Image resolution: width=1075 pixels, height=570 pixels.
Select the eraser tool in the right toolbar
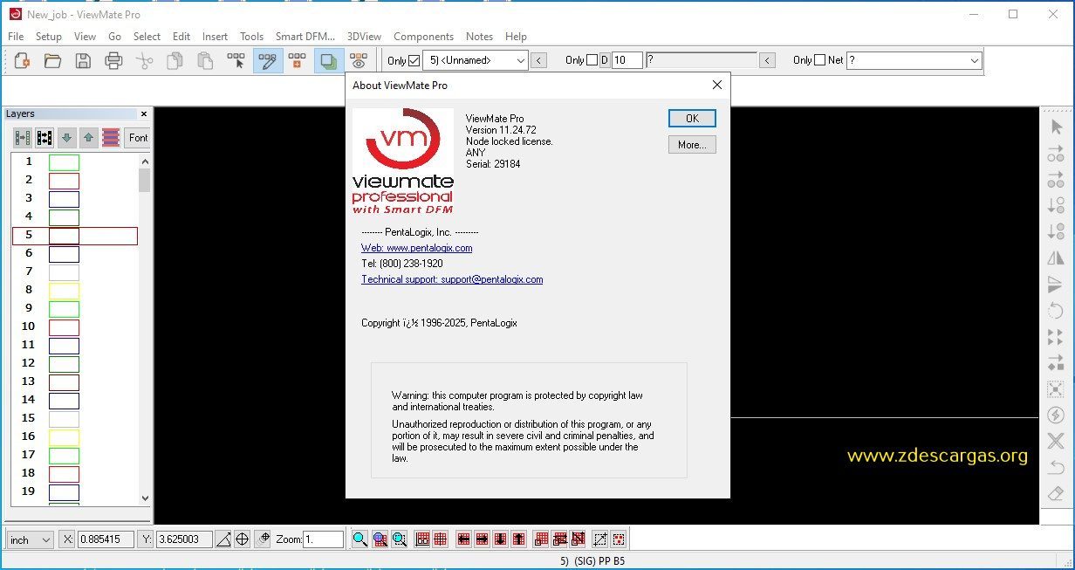1056,493
